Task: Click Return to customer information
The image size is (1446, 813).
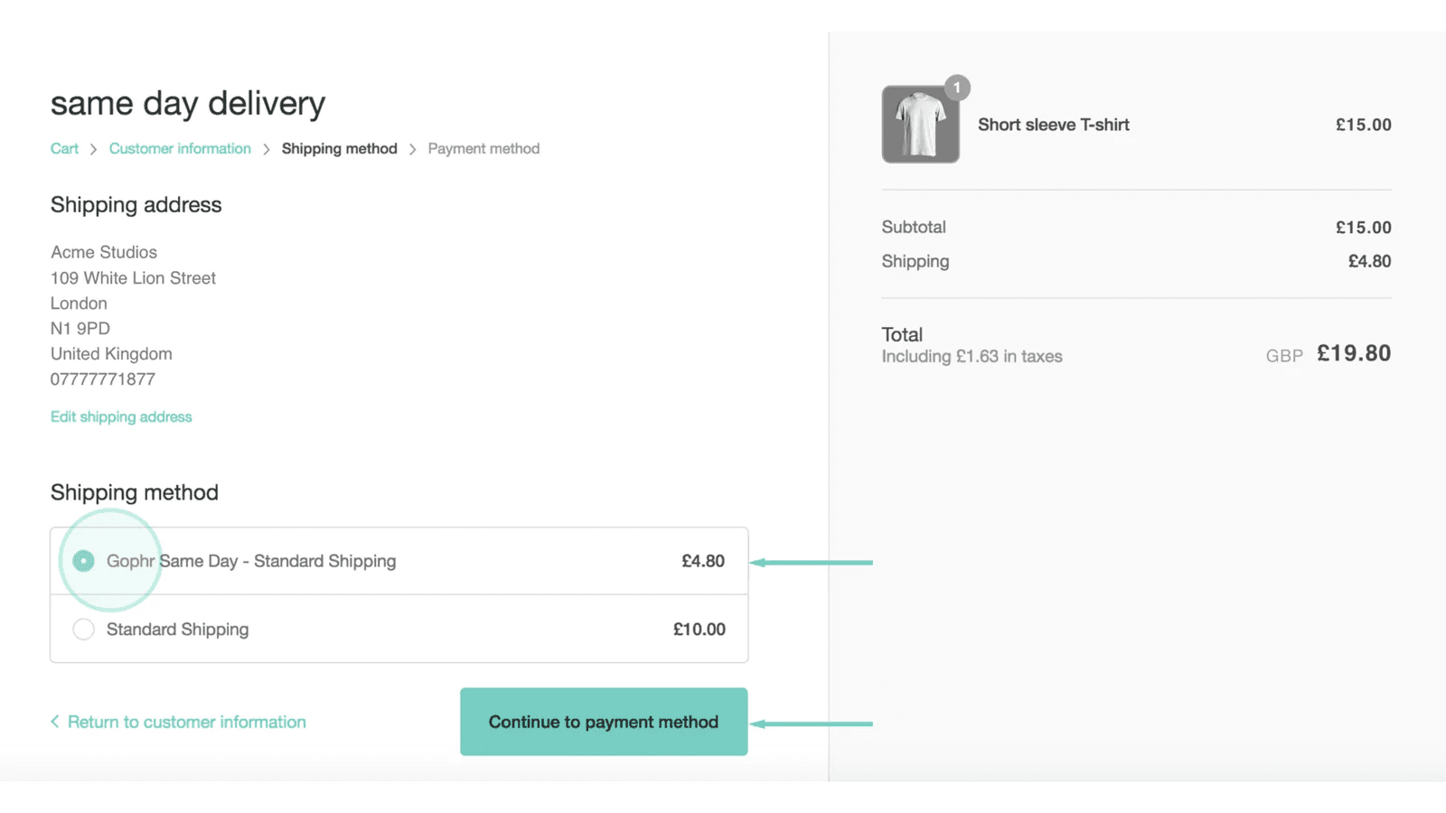Action: pos(186,721)
